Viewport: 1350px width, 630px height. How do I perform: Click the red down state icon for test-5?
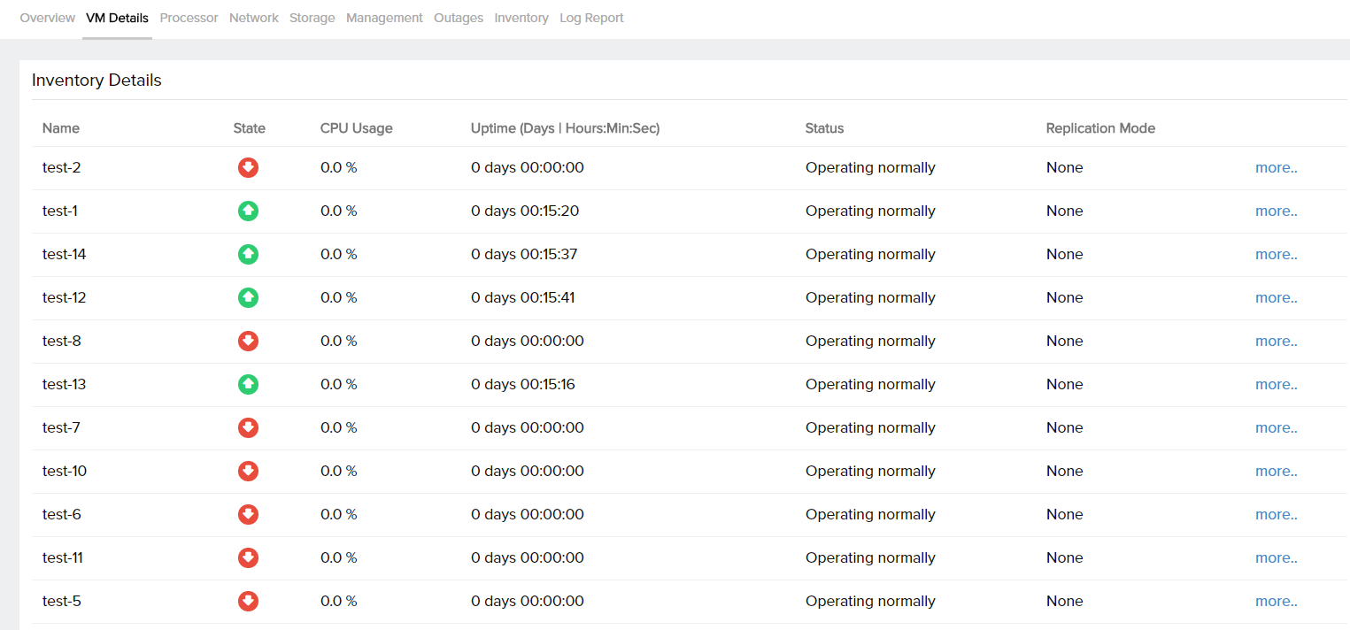pyautogui.click(x=249, y=601)
